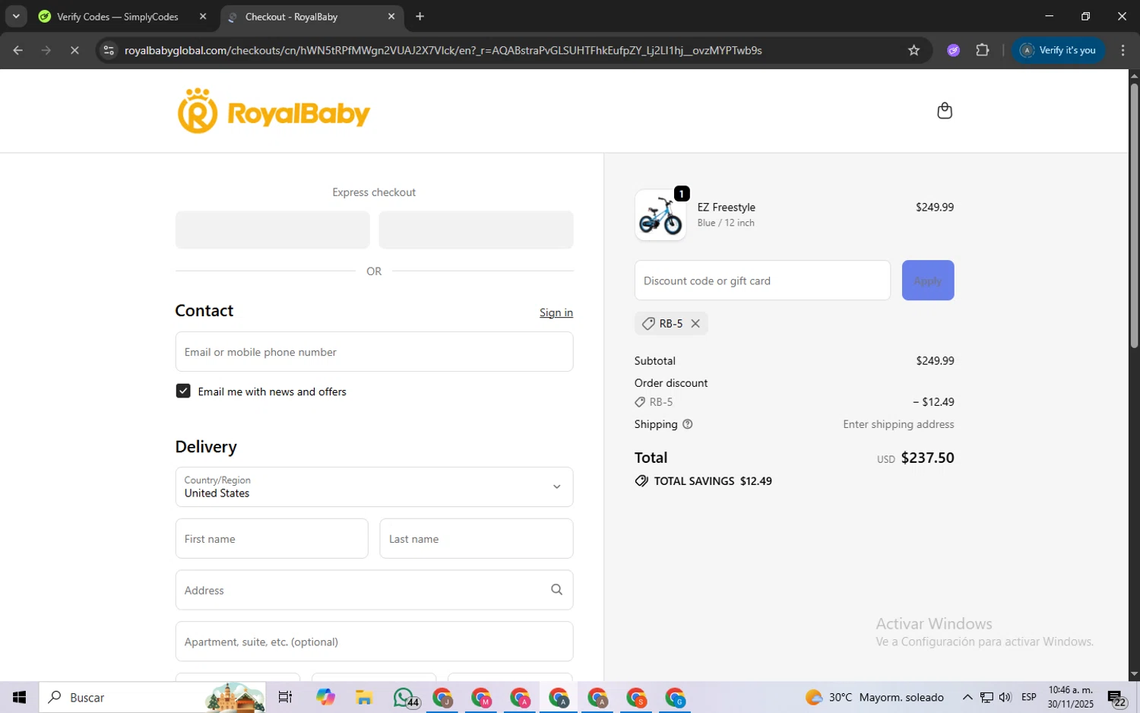Launch Copilot from the taskbar
This screenshot has width=1140, height=713.
(325, 697)
